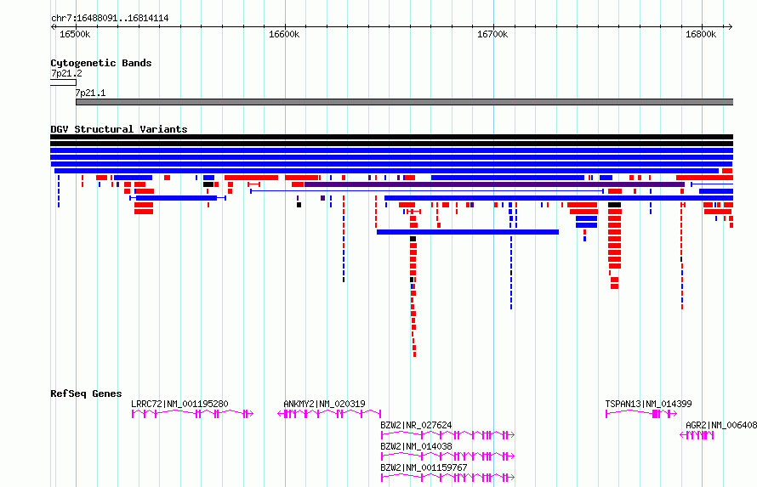
Task: Select the 7p21.1 band label
Action: point(90,93)
